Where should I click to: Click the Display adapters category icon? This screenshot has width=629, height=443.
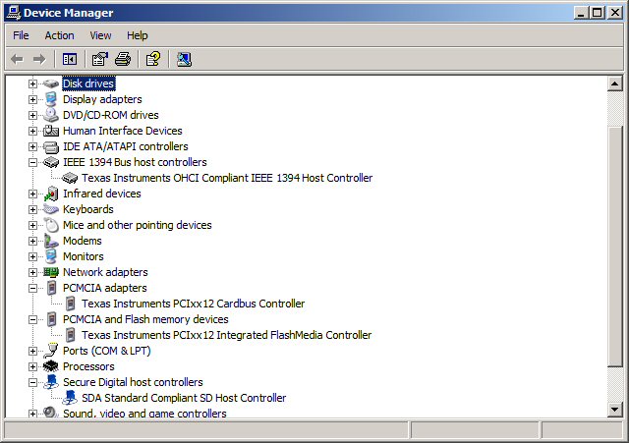click(x=51, y=99)
